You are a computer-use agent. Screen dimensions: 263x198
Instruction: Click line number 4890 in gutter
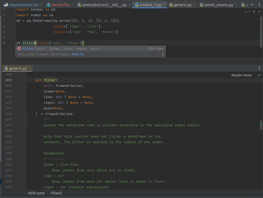point(8,80)
